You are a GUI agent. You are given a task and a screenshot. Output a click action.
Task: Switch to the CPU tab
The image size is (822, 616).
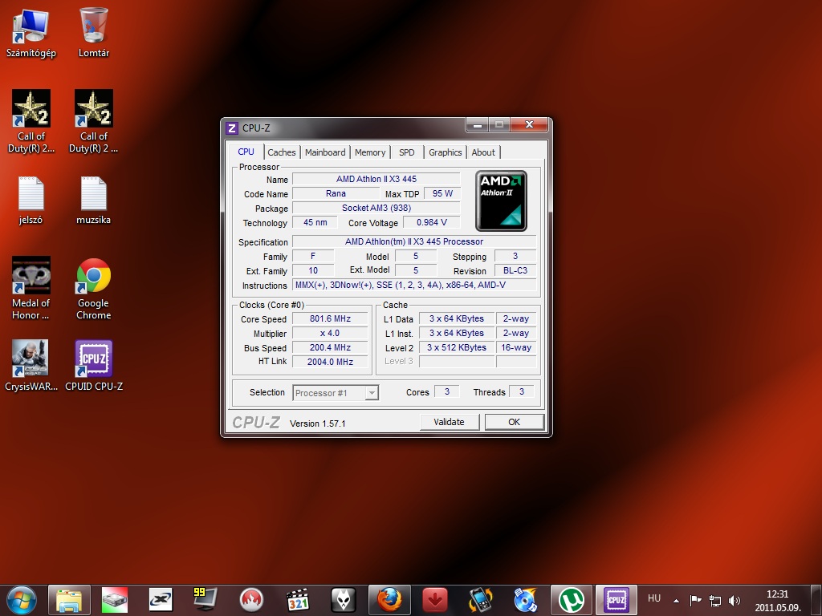[246, 152]
